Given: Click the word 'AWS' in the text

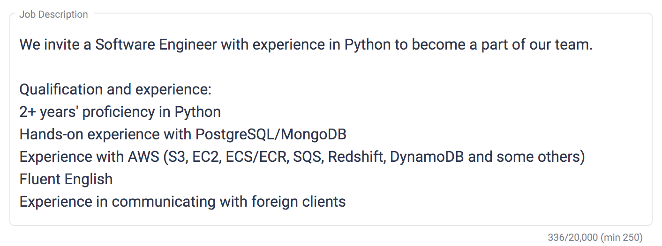Looking at the screenshot, I should [143, 157].
